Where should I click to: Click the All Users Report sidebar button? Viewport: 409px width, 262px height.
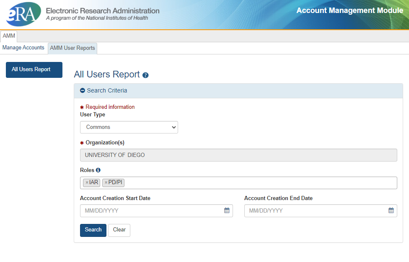[34, 69]
